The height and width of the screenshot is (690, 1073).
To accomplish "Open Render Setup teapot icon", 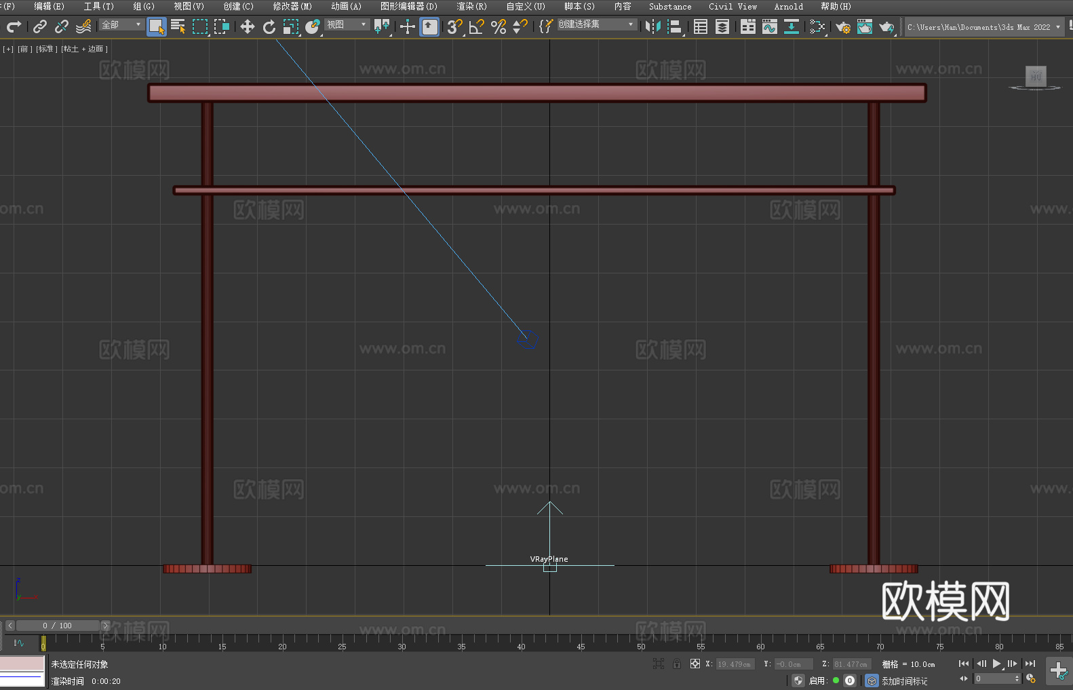I will [842, 27].
